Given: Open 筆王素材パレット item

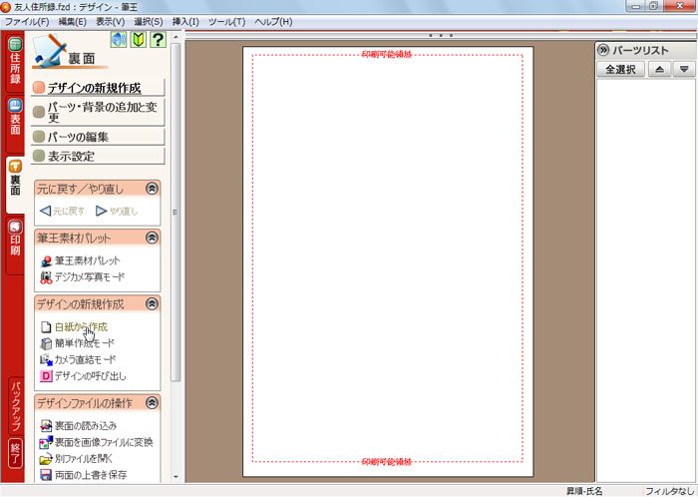Looking at the screenshot, I should [87, 259].
